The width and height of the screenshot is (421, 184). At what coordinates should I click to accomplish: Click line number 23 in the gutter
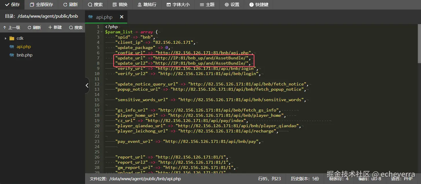coord(97,141)
